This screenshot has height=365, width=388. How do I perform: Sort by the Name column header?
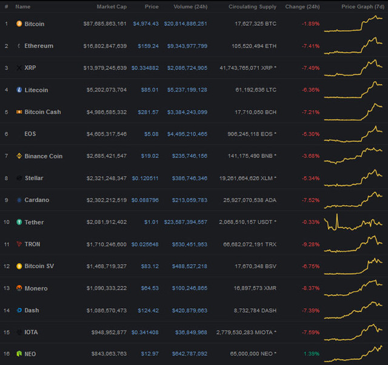click(x=23, y=7)
